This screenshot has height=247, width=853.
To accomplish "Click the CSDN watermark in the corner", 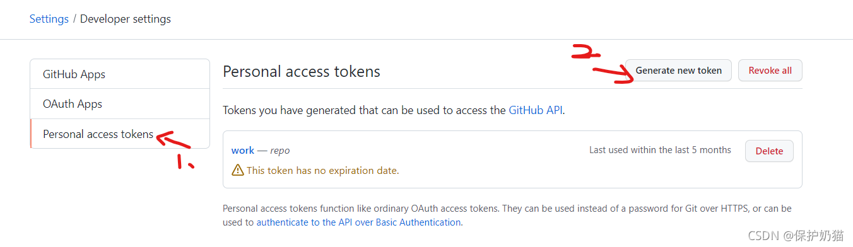I will [796, 236].
